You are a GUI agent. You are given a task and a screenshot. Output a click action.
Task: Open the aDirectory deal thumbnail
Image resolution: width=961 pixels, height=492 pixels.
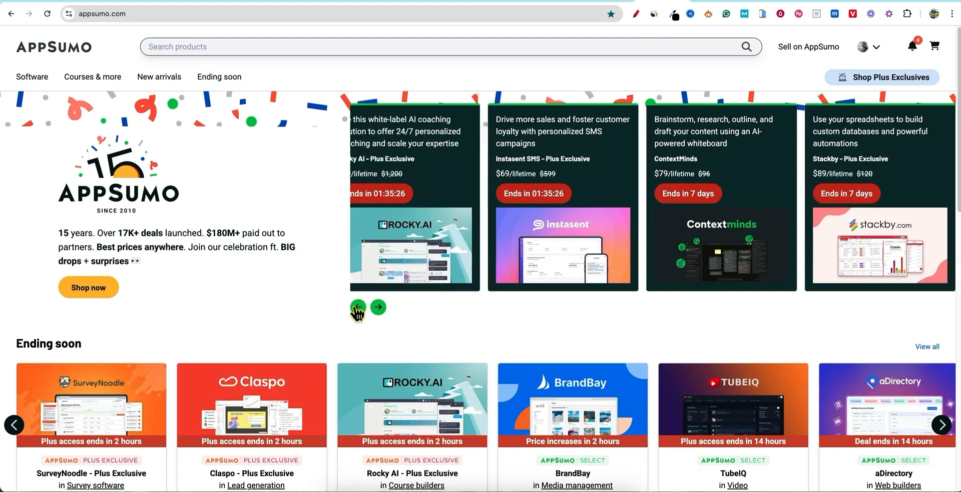[x=887, y=405]
